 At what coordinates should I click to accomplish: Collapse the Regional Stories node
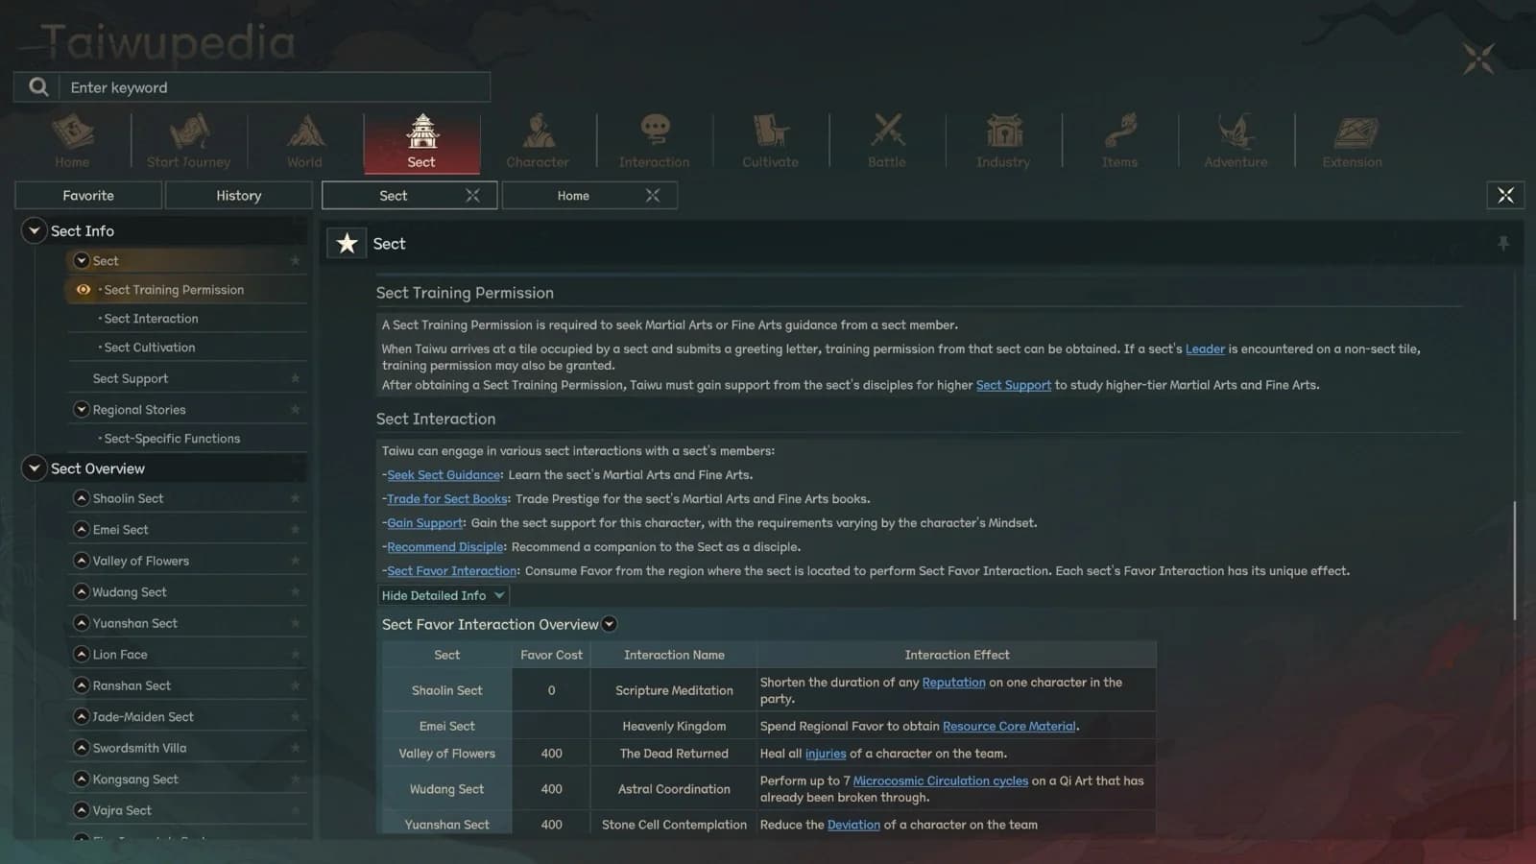(82, 410)
